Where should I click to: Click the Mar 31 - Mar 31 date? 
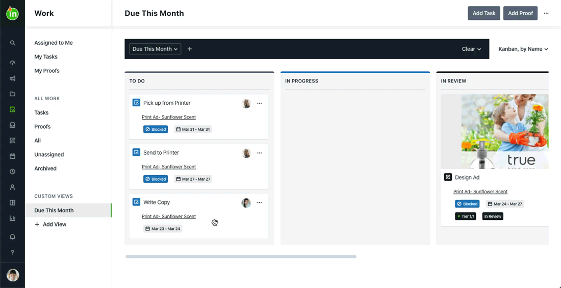coord(193,129)
